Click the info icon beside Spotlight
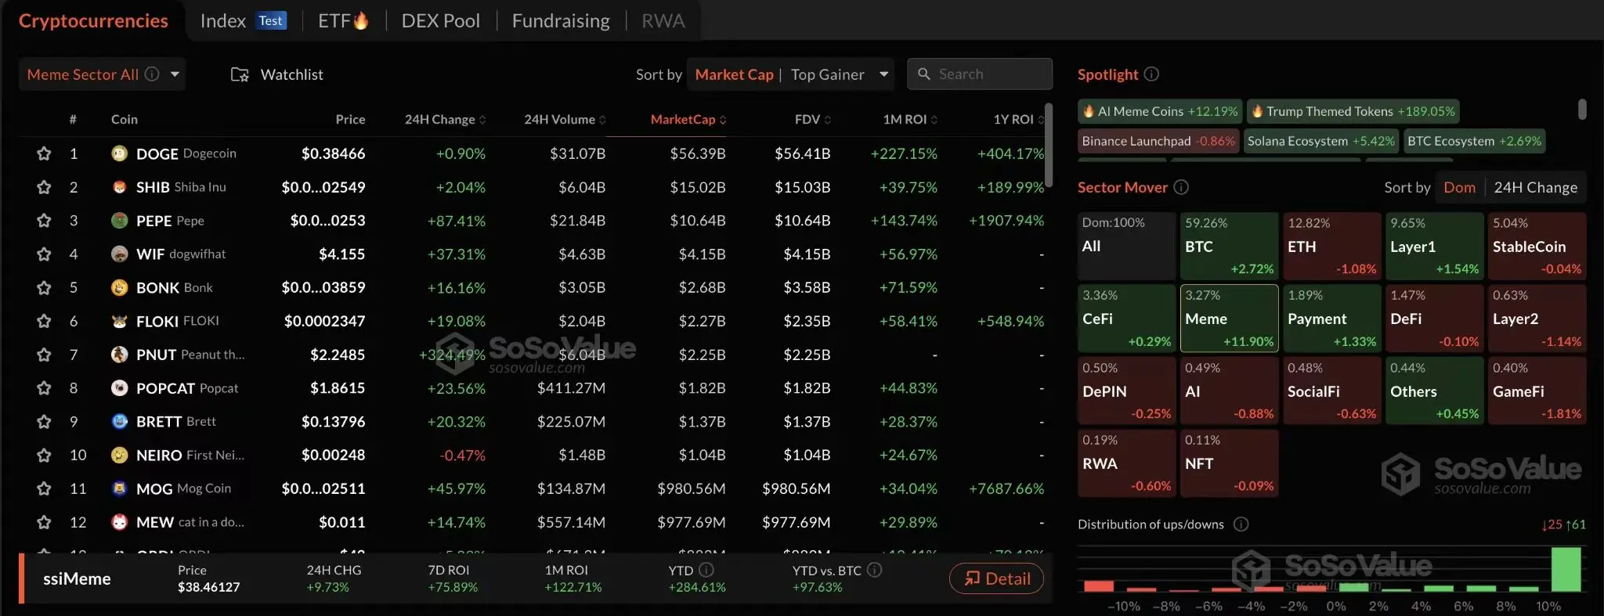Image resolution: width=1604 pixels, height=616 pixels. pos(1151,74)
